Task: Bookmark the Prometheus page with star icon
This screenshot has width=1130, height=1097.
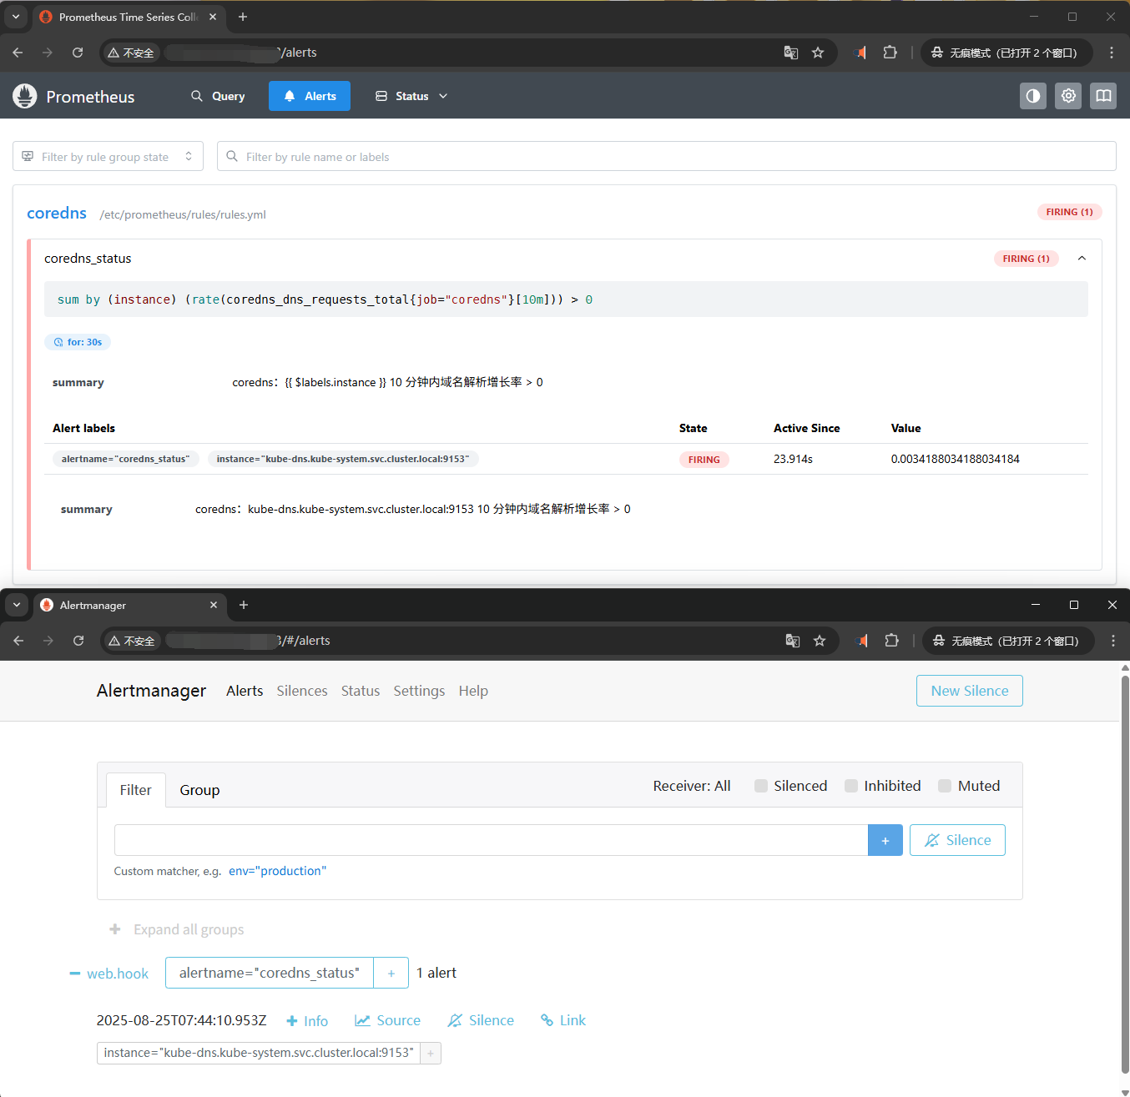Action: pos(818,53)
